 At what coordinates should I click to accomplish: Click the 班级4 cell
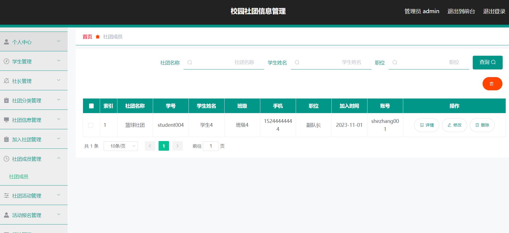point(242,125)
